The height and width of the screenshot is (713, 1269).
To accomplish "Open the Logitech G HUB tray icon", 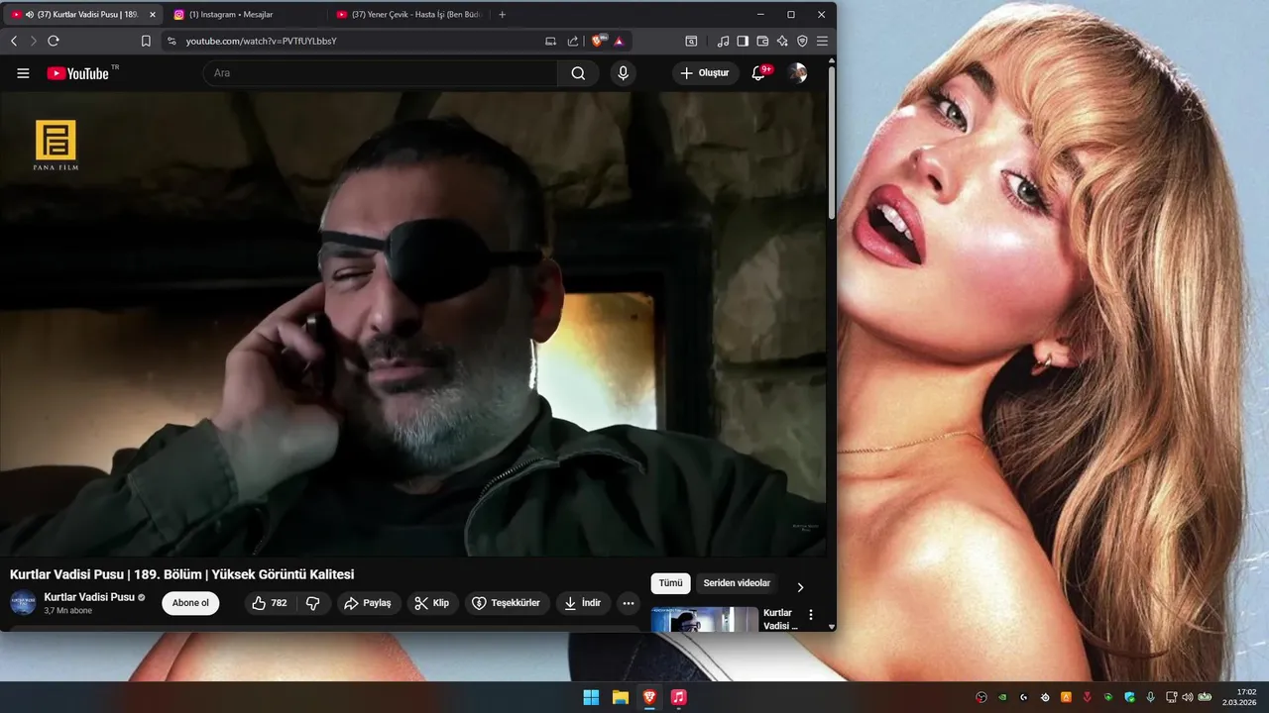I will point(1024,697).
